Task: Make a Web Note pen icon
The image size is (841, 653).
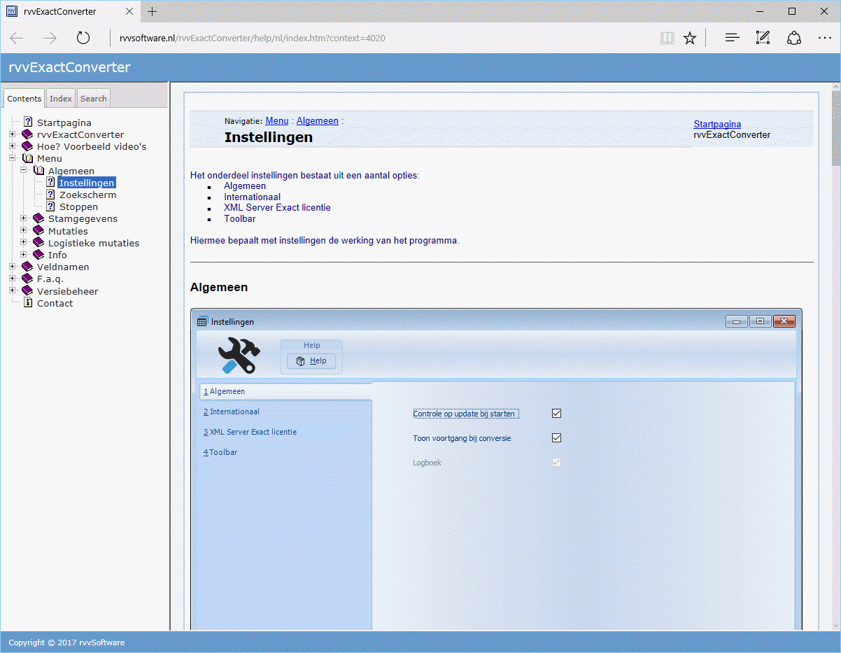Action: (763, 38)
